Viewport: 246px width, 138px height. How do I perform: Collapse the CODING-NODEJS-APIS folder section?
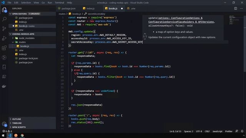pyautogui.click(x=10, y=34)
